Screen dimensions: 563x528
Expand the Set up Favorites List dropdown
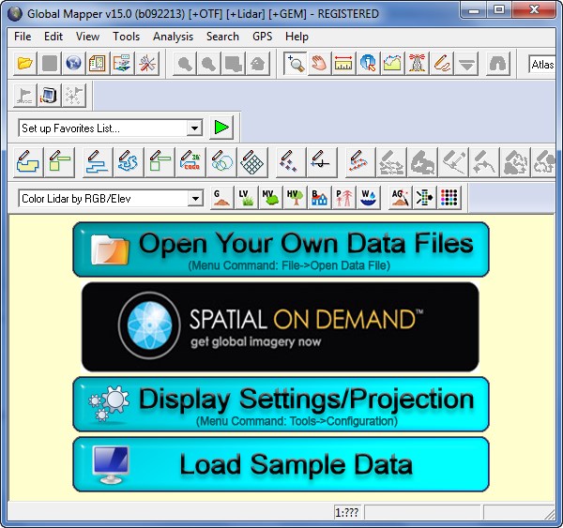194,128
